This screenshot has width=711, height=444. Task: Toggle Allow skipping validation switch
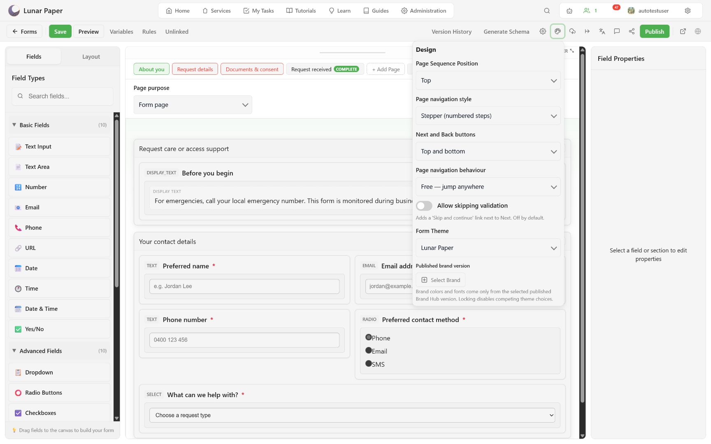click(424, 206)
